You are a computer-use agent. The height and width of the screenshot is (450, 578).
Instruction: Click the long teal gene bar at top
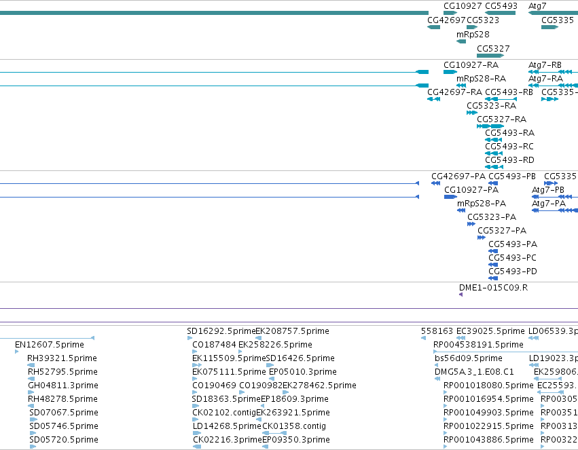point(214,13)
